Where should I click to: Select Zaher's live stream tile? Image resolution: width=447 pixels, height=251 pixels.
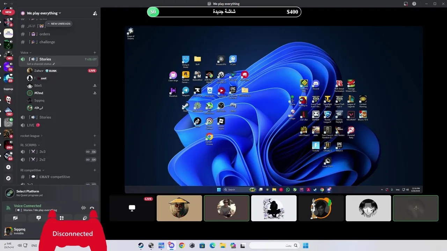coord(132,208)
